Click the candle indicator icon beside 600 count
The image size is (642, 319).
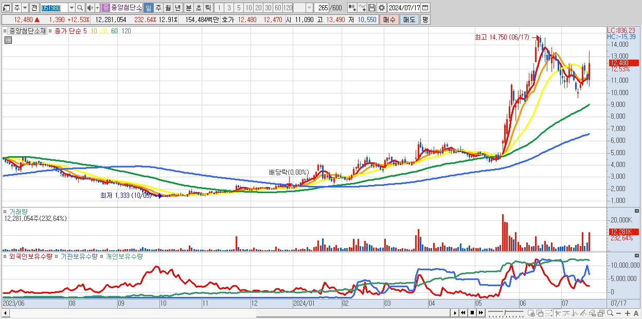(x=352, y=8)
